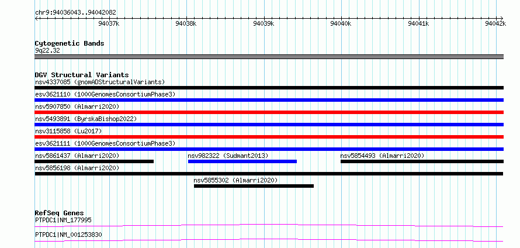
Task: Click the Cytogenetic Bands track heading
Action: (70, 43)
